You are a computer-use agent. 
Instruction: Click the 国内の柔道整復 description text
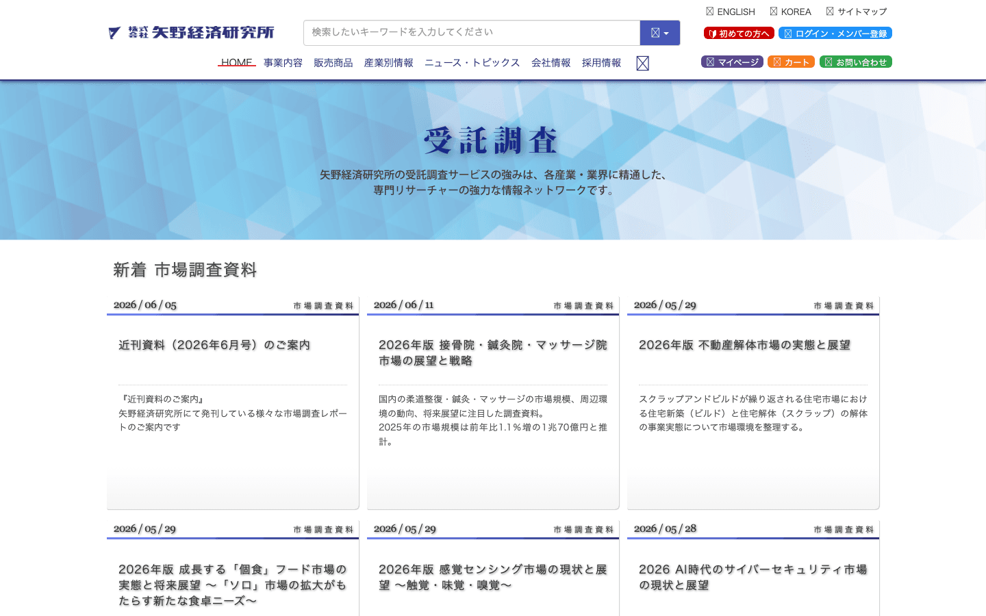(493, 420)
